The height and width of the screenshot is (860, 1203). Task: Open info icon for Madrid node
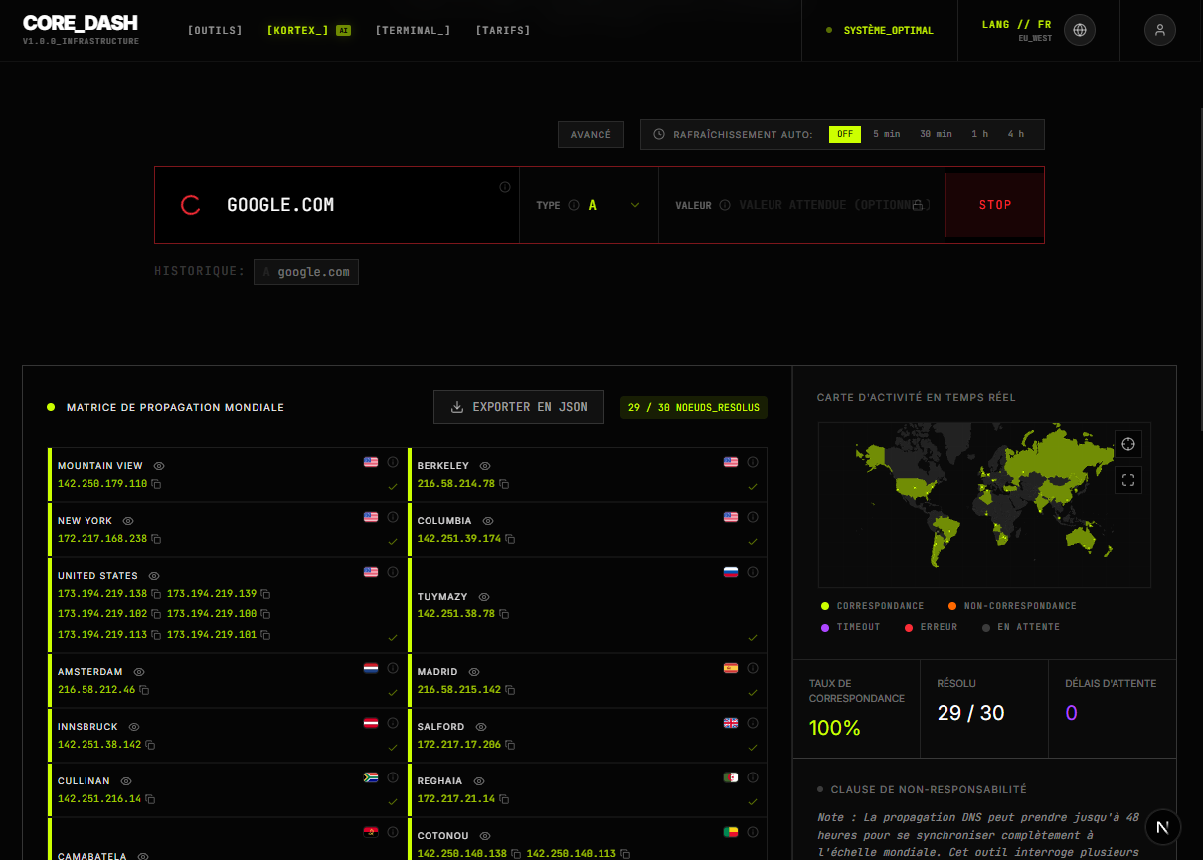pyautogui.click(x=753, y=668)
